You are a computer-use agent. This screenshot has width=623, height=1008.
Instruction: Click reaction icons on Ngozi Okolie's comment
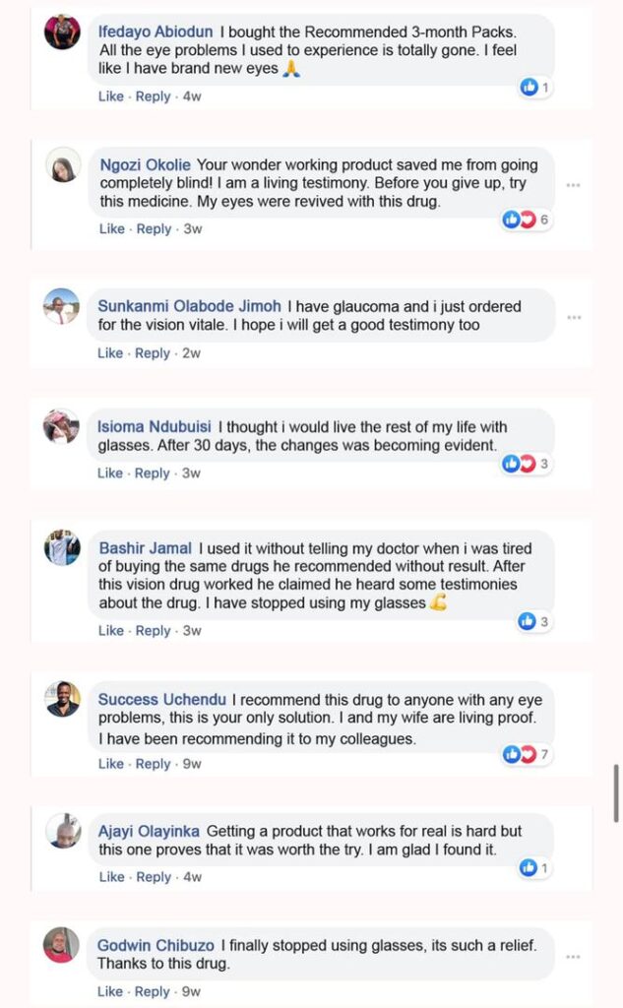click(x=519, y=220)
